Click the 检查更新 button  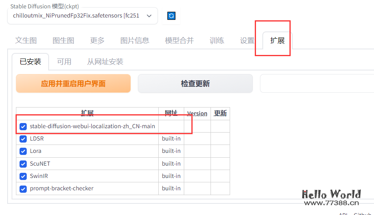pyautogui.click(x=195, y=84)
